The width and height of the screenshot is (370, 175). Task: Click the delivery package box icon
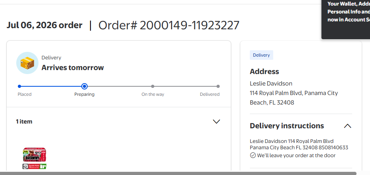tap(27, 63)
